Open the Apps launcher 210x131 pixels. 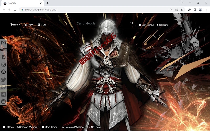30,25
